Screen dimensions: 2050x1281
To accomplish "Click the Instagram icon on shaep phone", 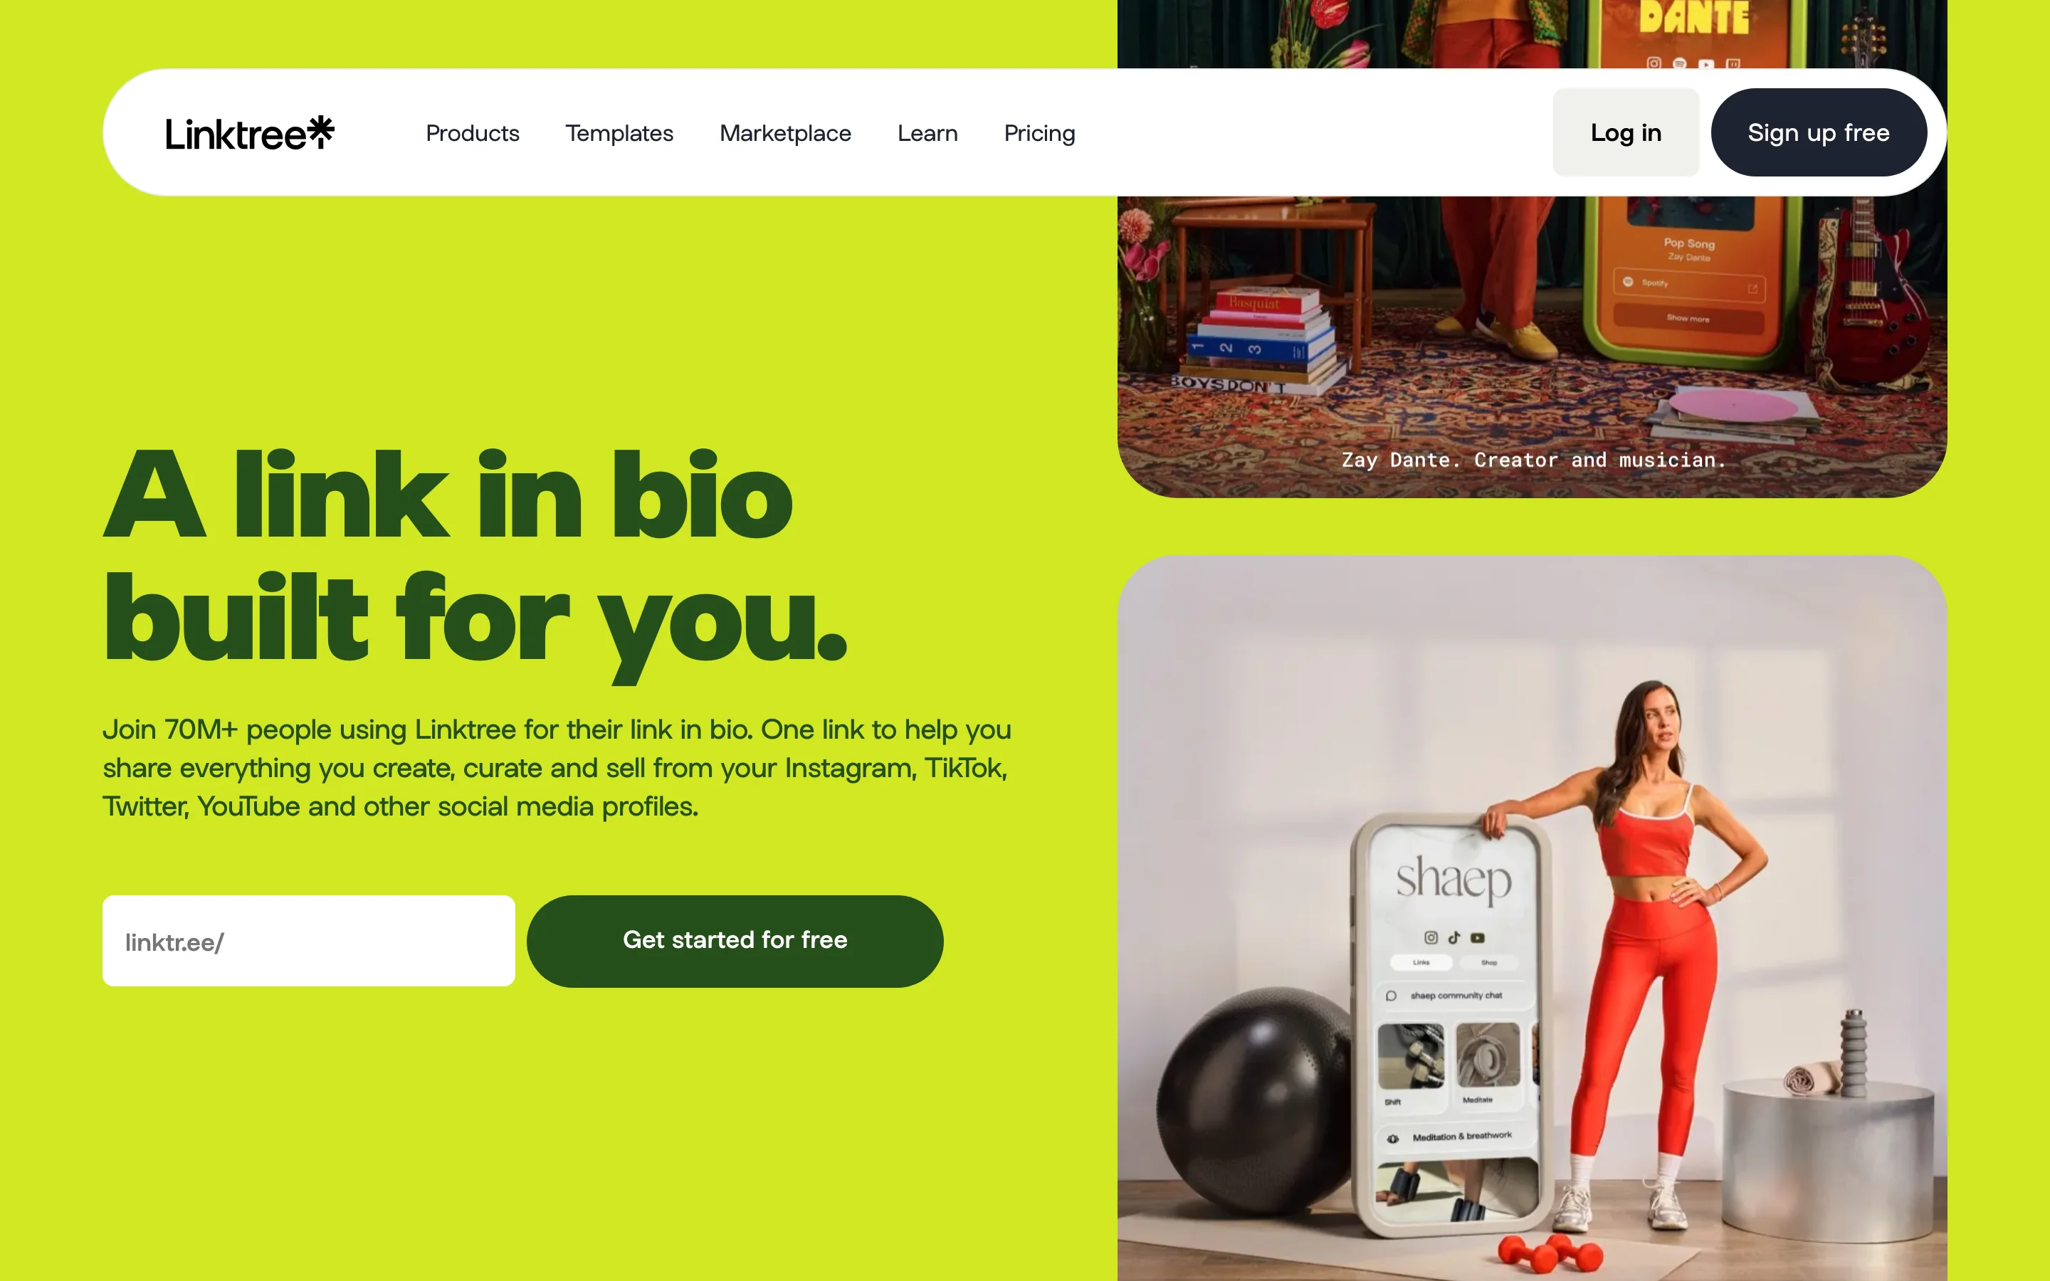I will coord(1431,937).
